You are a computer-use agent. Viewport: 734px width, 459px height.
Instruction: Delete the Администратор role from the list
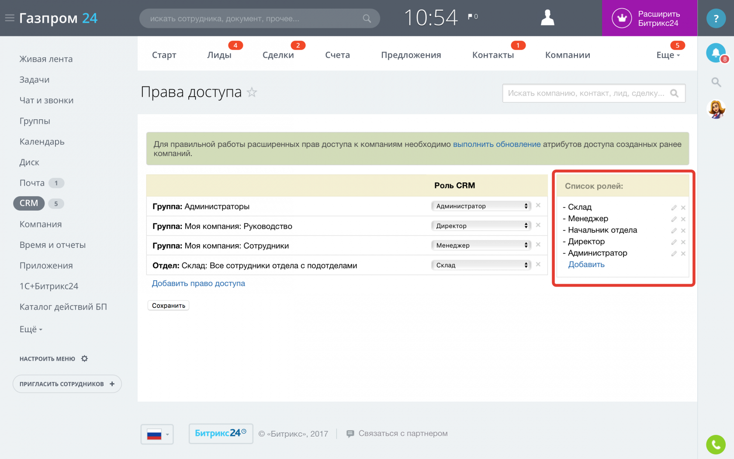pos(683,254)
